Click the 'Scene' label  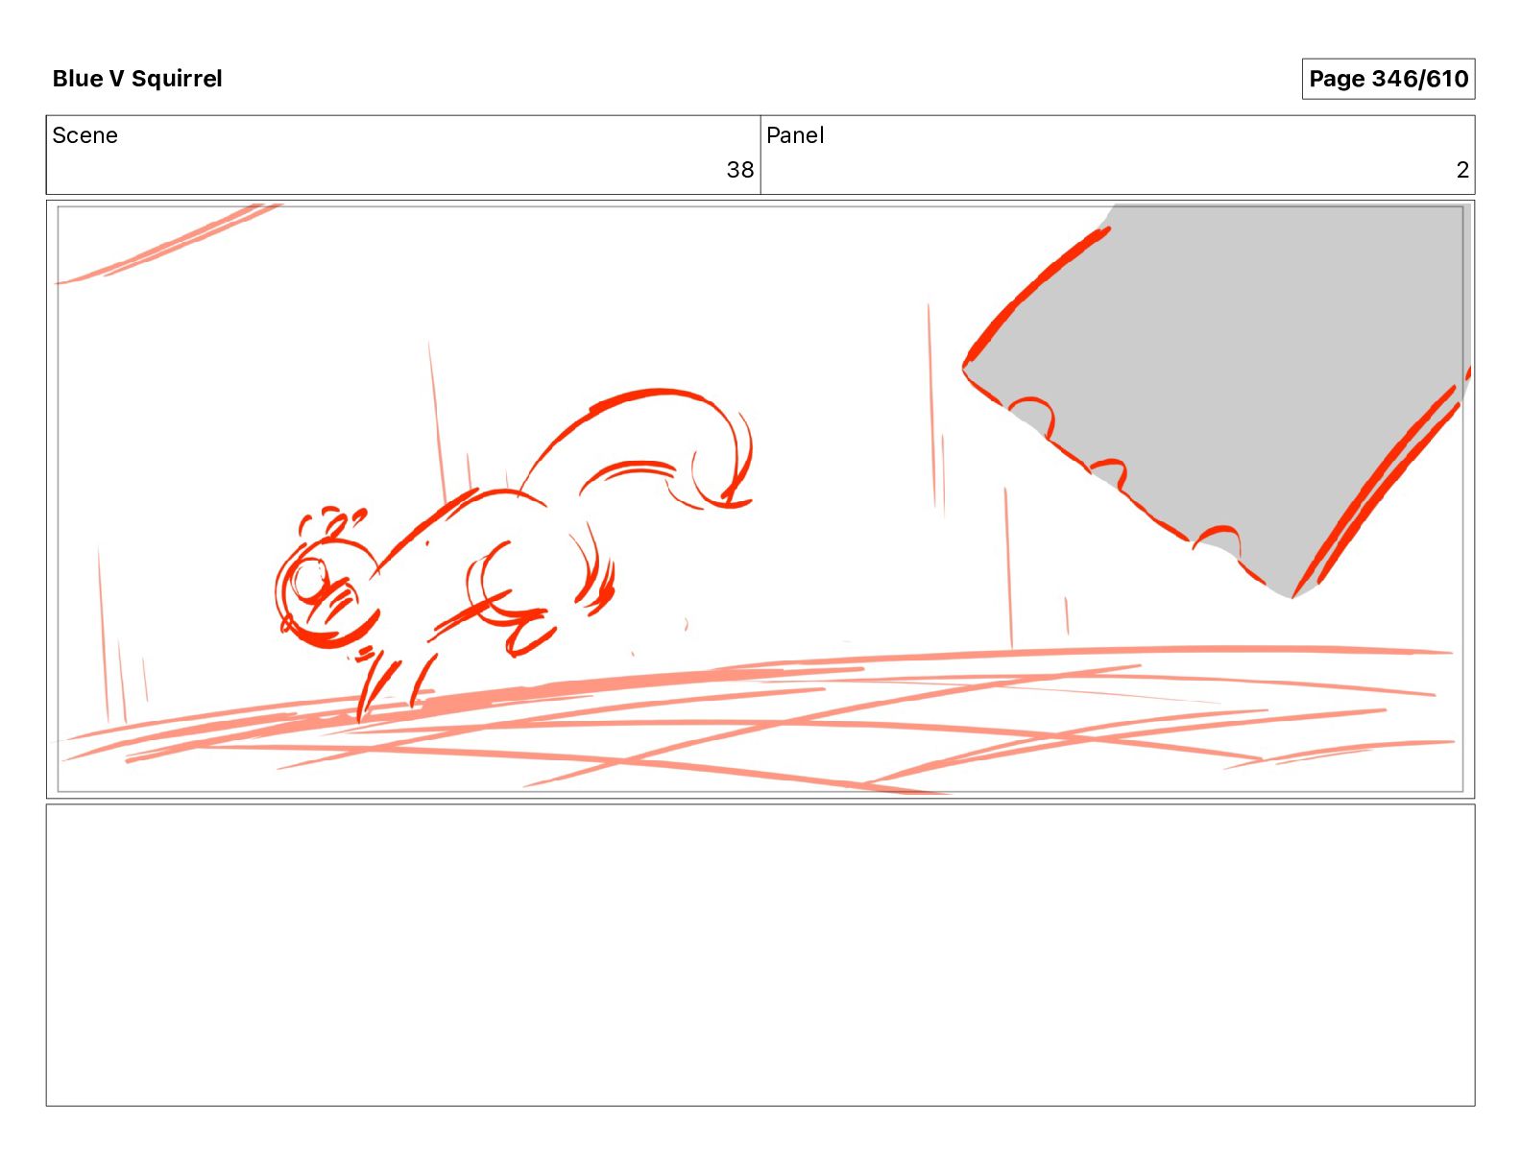(84, 135)
